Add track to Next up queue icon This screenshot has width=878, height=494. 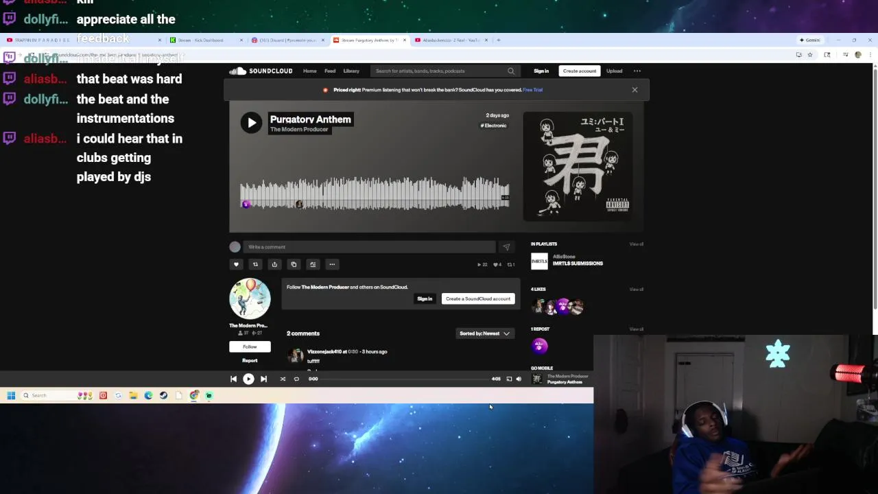point(313,264)
